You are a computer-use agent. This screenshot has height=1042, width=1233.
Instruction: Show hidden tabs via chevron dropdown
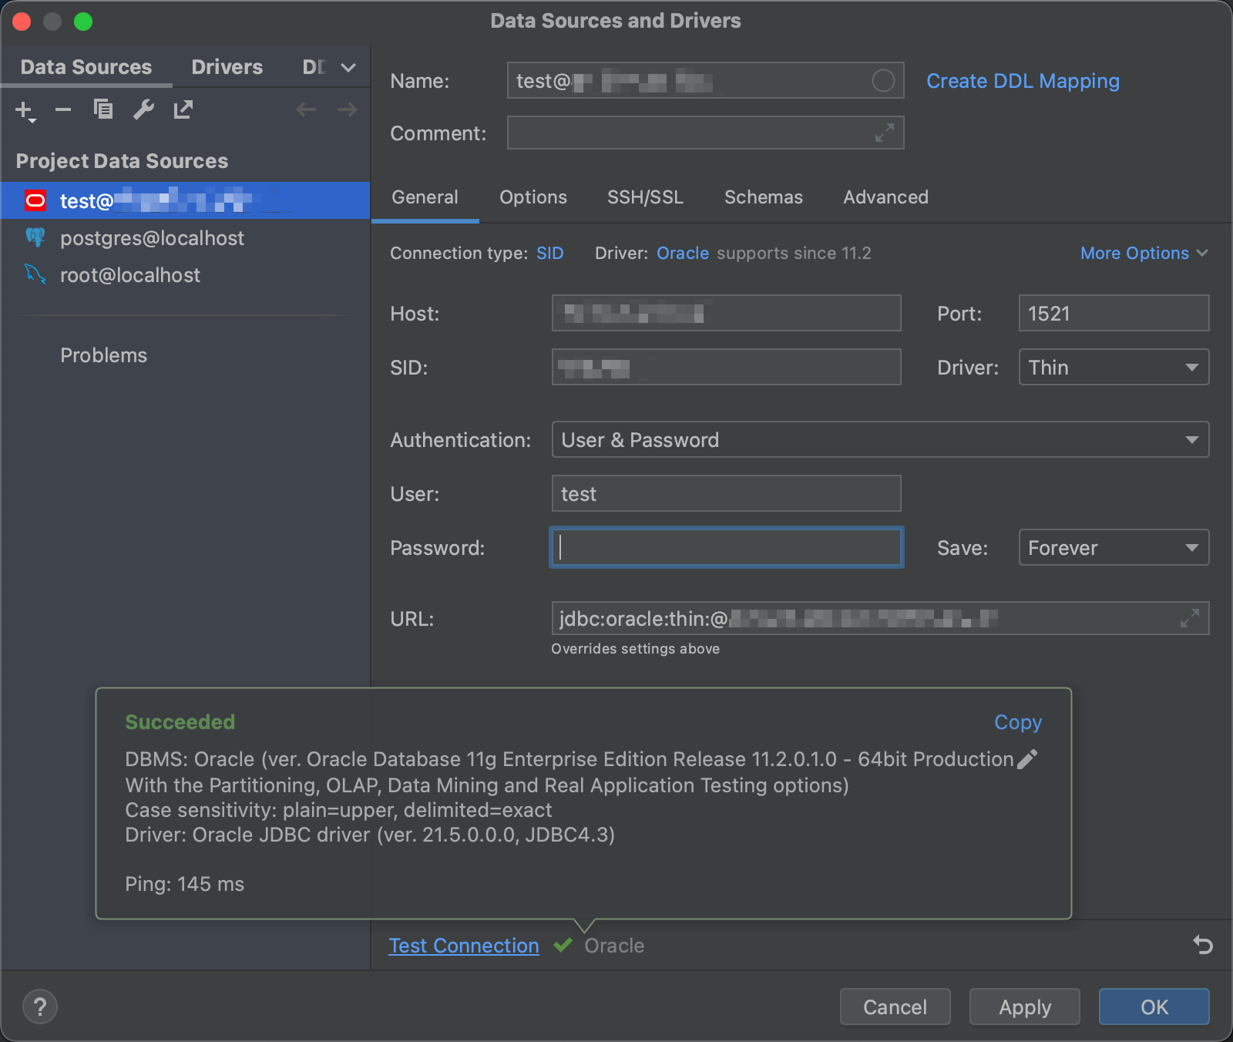pos(348,67)
